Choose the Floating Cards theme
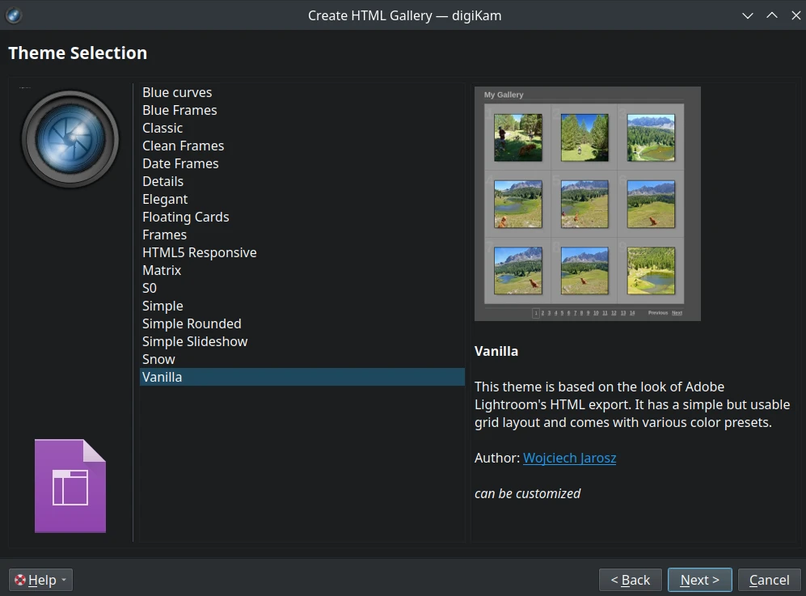Screen dimensions: 806x596 (x=185, y=217)
